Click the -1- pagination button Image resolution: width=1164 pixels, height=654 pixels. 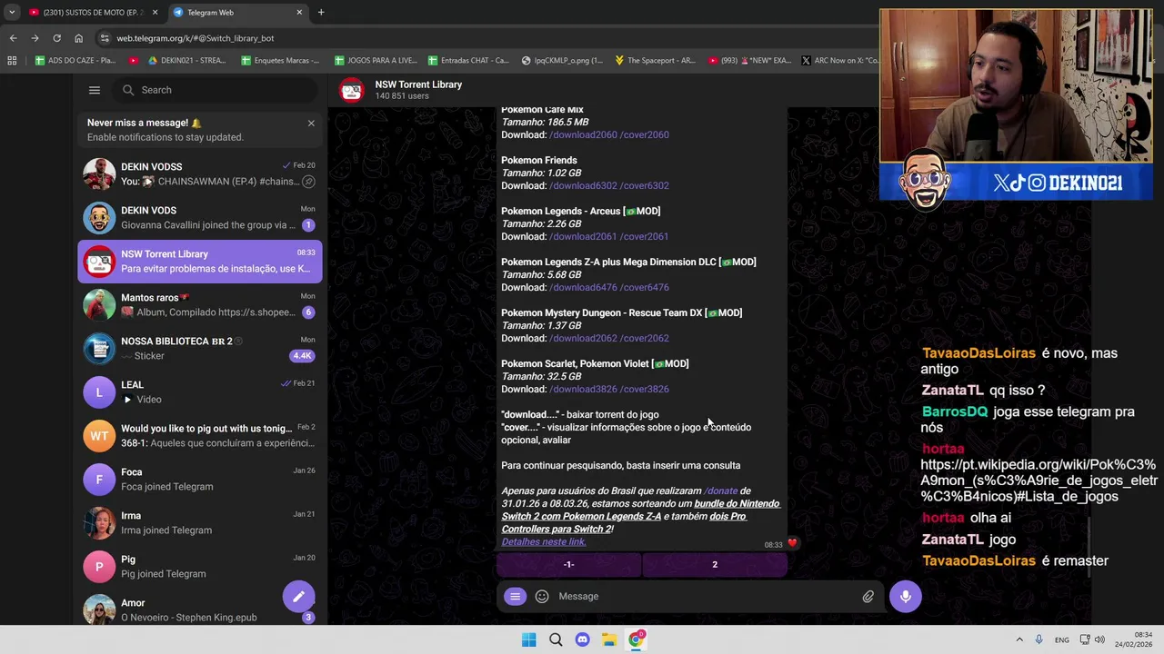pyautogui.click(x=568, y=565)
